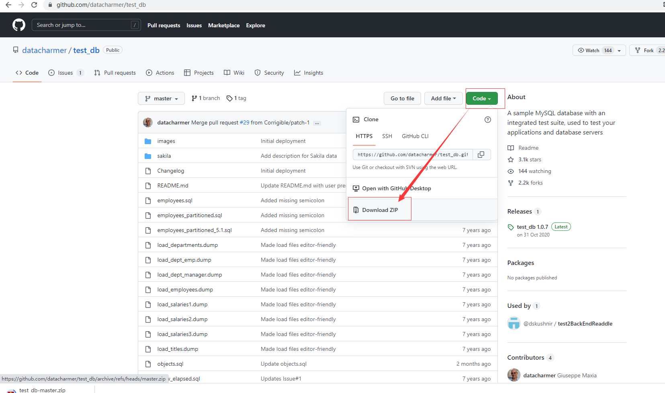The image size is (665, 393).
Task: Select the GitHub CLI tab
Action: (x=415, y=136)
